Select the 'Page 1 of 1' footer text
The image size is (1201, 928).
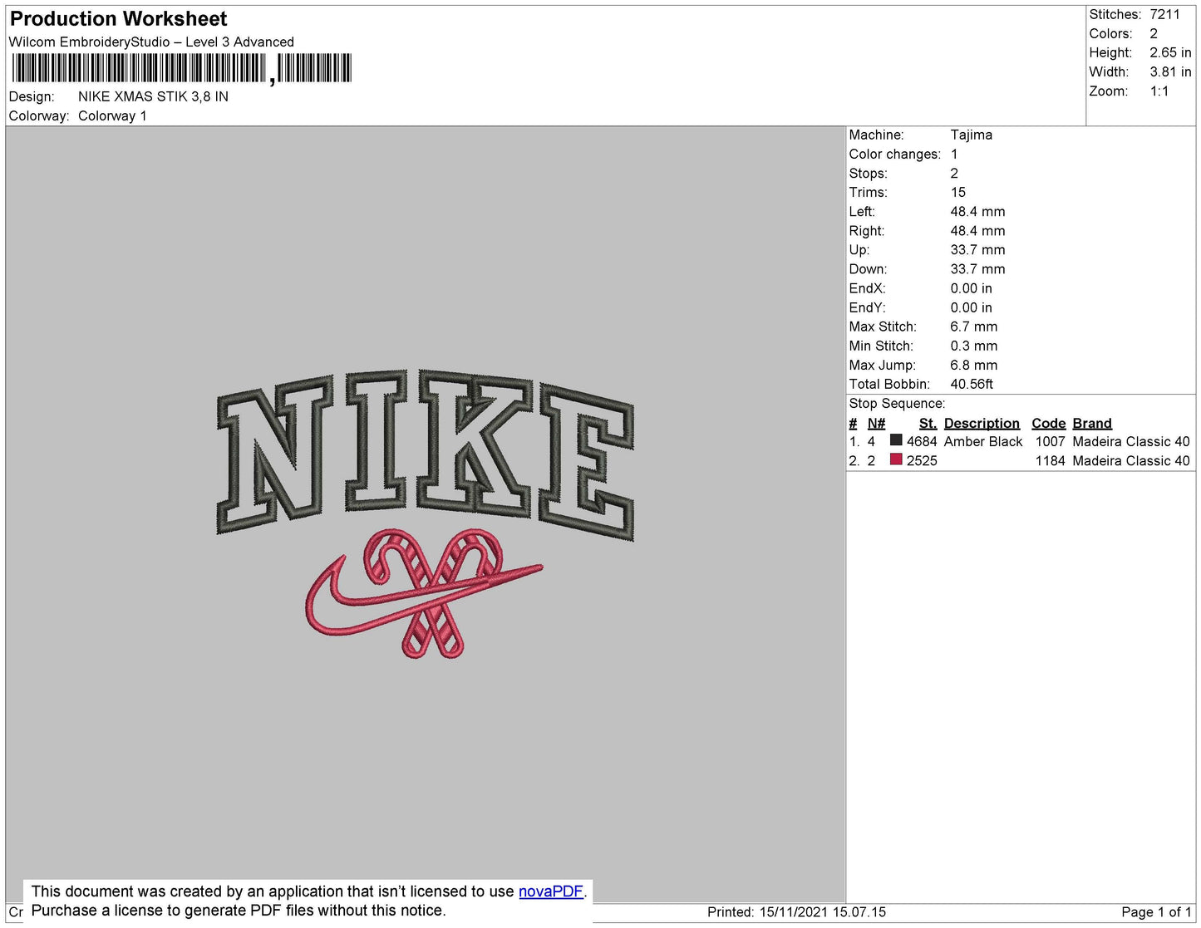pos(1156,912)
